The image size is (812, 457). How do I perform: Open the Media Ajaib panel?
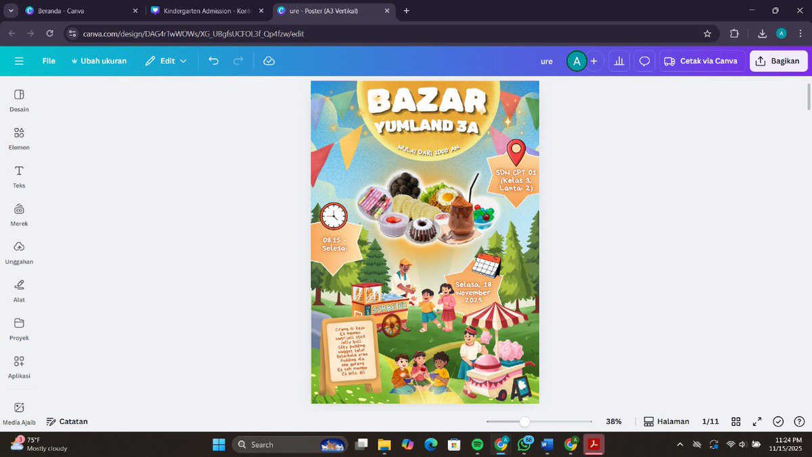(x=19, y=413)
